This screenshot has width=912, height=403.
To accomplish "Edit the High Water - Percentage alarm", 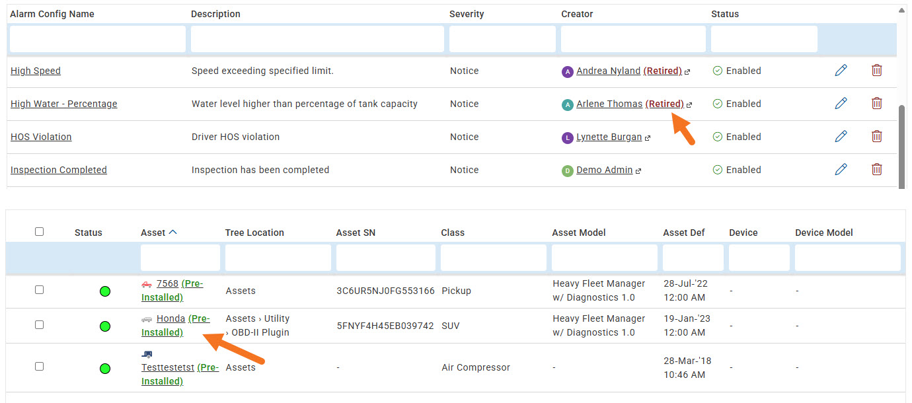I will pos(841,103).
